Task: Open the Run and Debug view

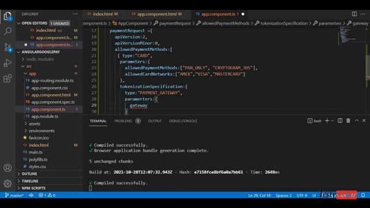Action: click(8, 63)
